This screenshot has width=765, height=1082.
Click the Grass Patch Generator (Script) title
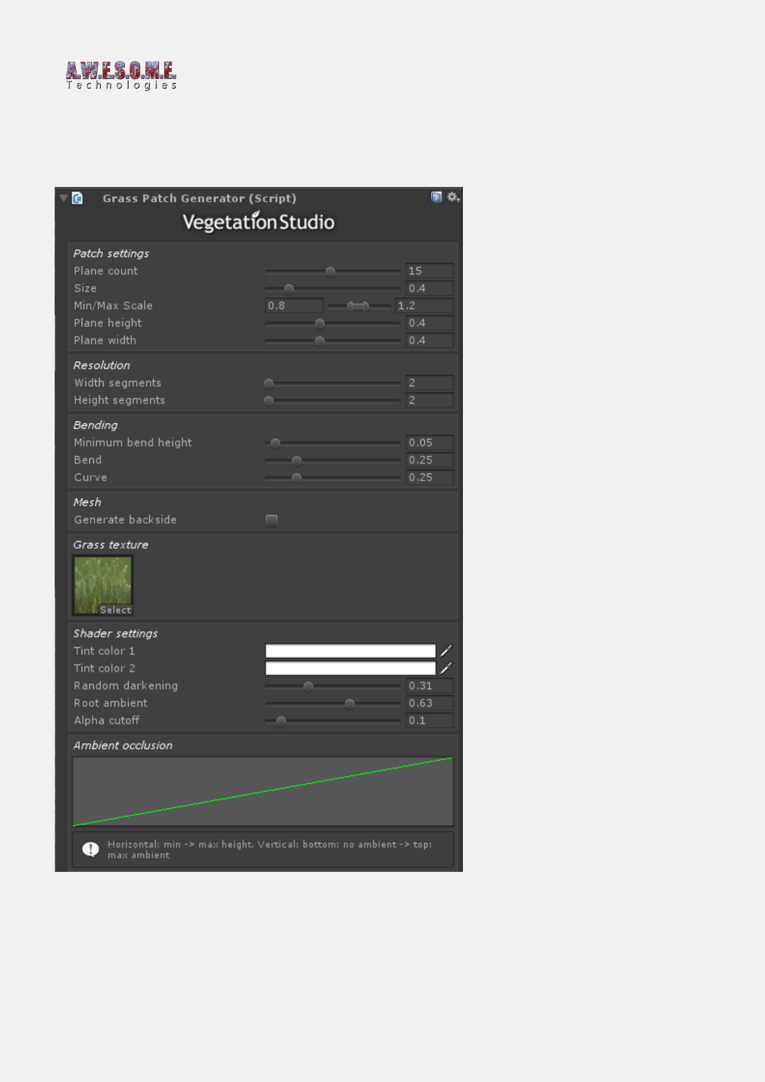coord(199,199)
